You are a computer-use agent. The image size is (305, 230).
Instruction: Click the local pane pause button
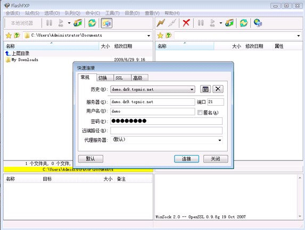49,23
